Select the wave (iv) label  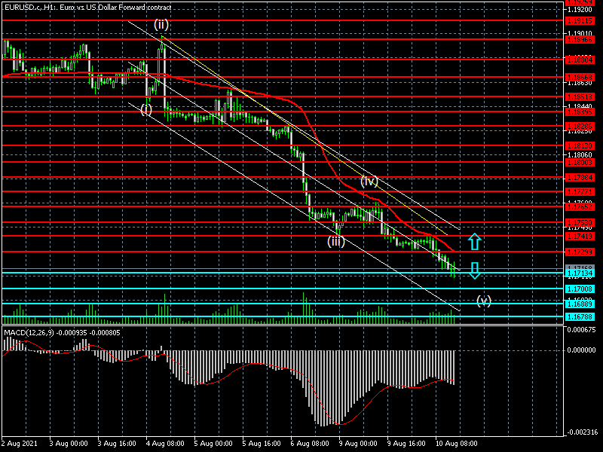point(369,181)
